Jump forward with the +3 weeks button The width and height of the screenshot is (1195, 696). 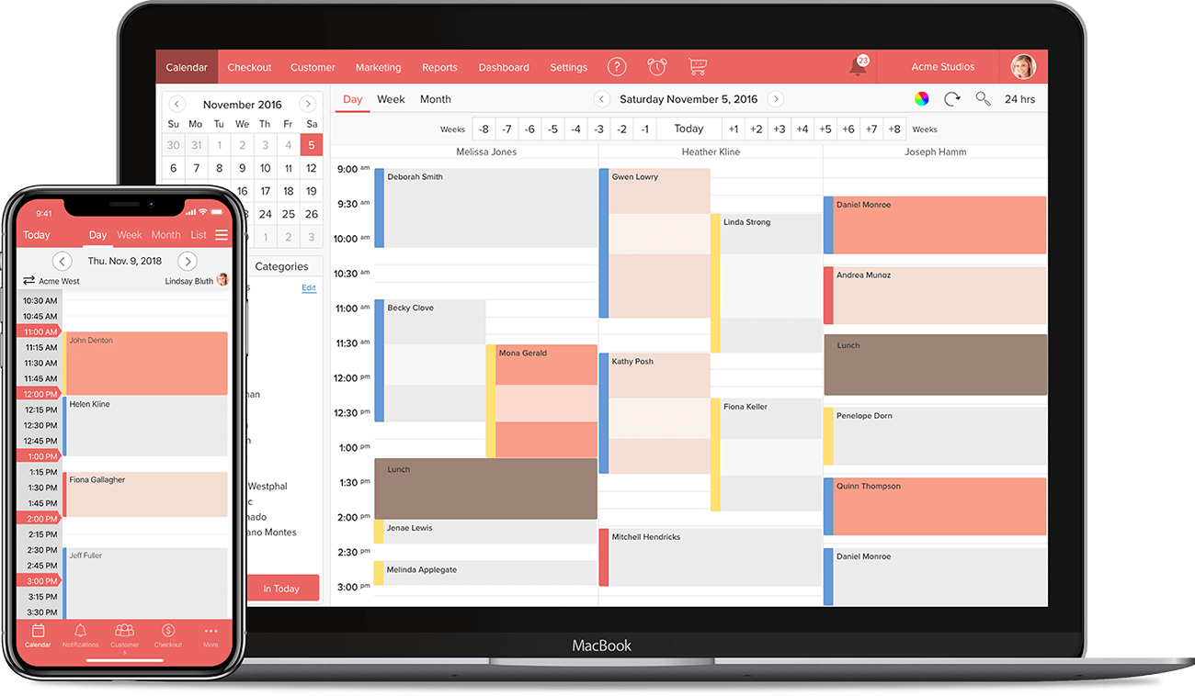coord(779,129)
